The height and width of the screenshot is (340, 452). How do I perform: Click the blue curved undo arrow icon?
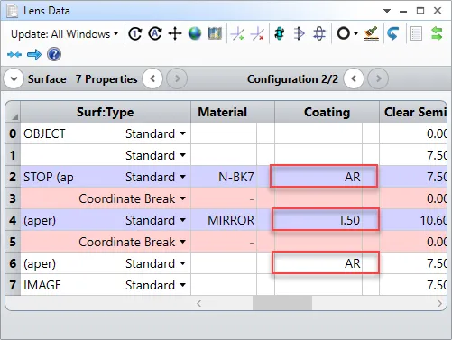point(392,33)
